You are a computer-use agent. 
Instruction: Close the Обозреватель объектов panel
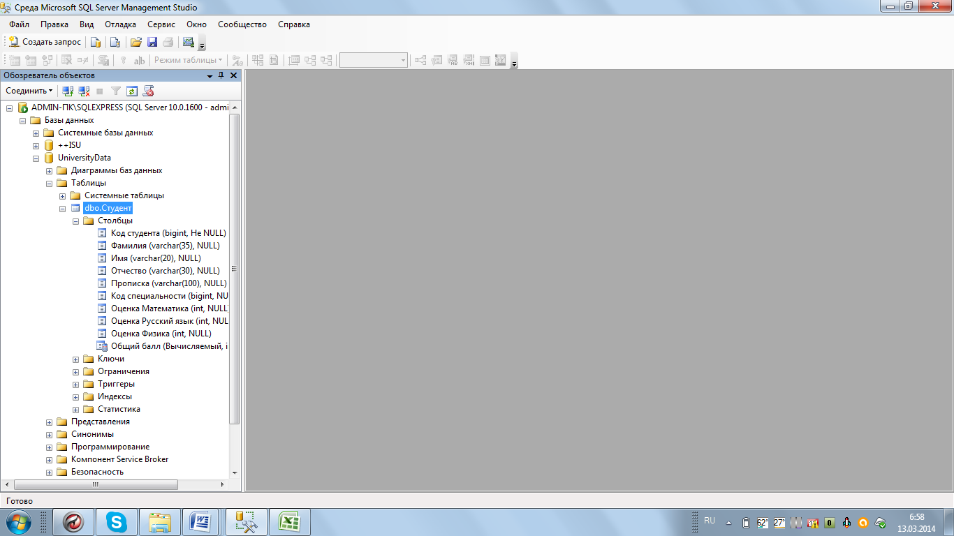point(234,75)
